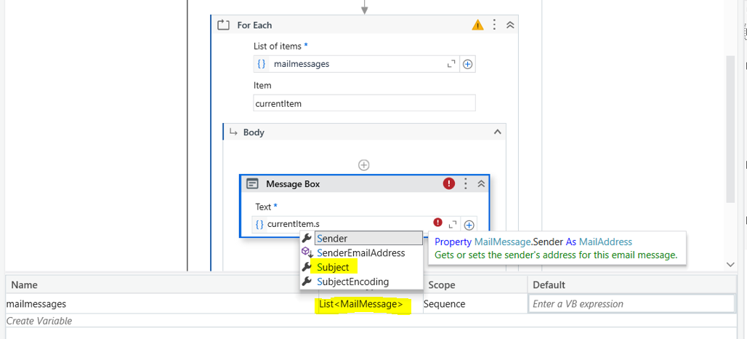
Task: Click plus button beside Message Box Text
Action: (x=469, y=225)
